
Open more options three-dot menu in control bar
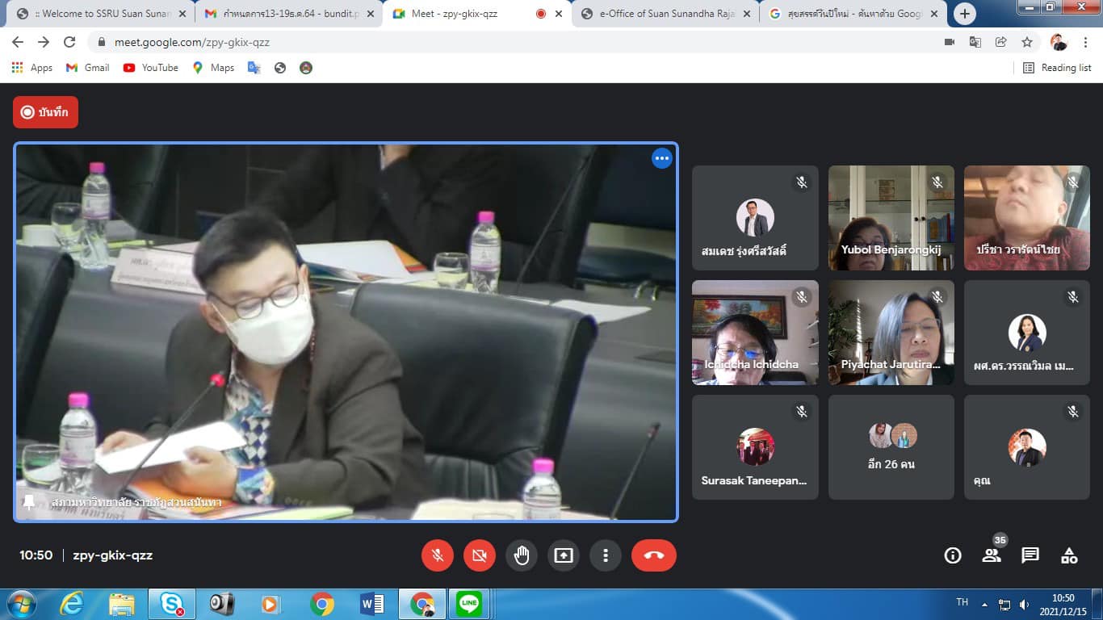[x=605, y=555]
